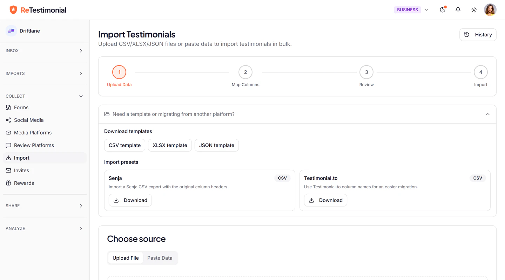Open the user profile avatar
This screenshot has width=505, height=280.
click(490, 10)
